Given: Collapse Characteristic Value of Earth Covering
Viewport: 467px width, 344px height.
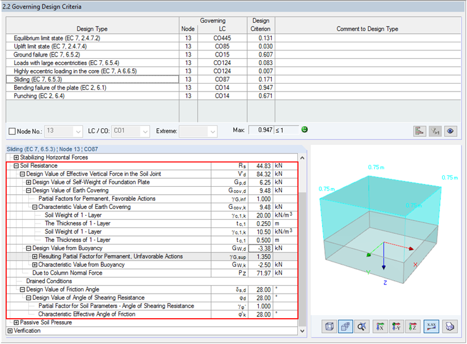Looking at the screenshot, I should tap(35, 207).
